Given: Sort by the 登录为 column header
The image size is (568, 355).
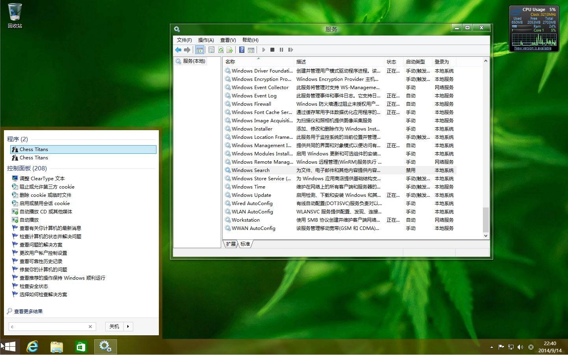Looking at the screenshot, I should (x=444, y=62).
